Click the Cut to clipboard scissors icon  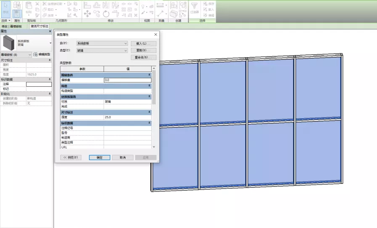(37, 4)
